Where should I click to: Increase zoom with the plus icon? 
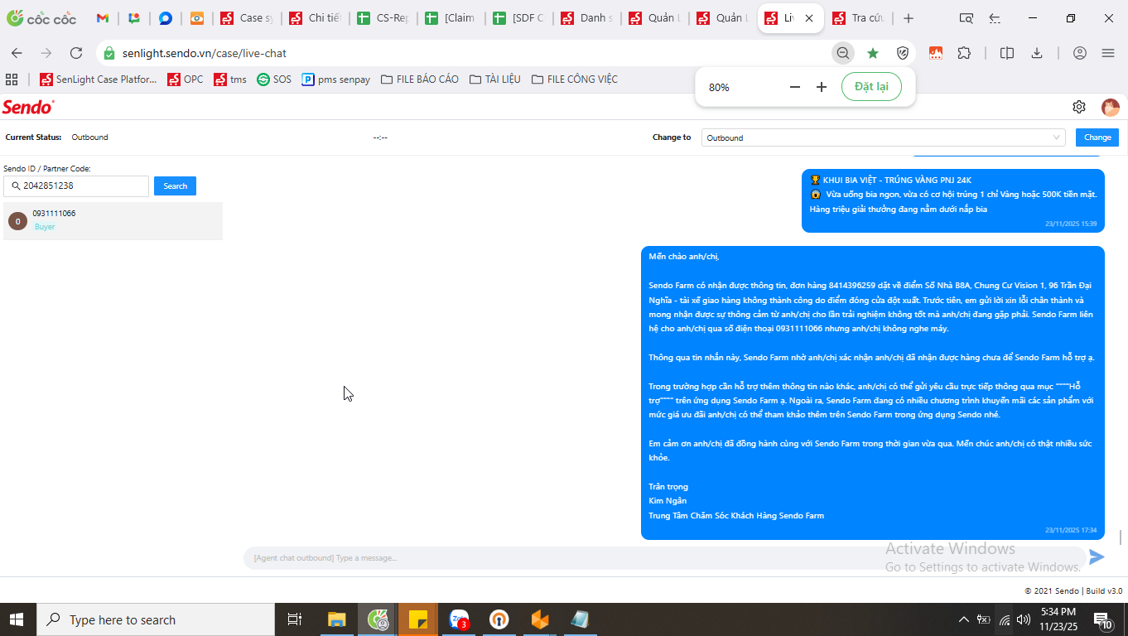[x=822, y=87]
